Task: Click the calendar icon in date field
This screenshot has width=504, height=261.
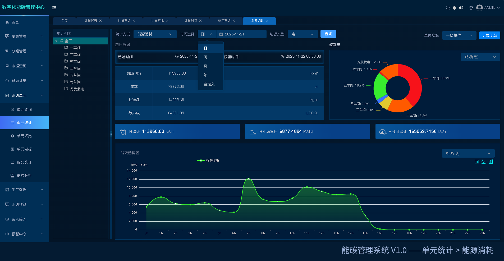Action: [x=221, y=34]
